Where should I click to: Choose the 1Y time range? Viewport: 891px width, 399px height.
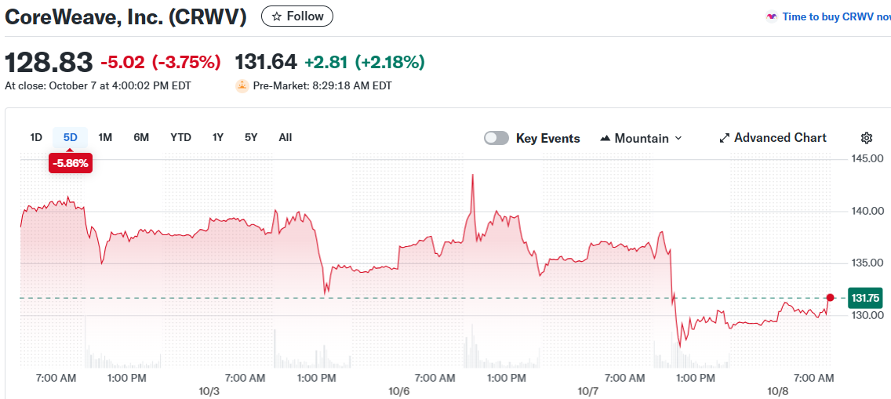click(218, 137)
